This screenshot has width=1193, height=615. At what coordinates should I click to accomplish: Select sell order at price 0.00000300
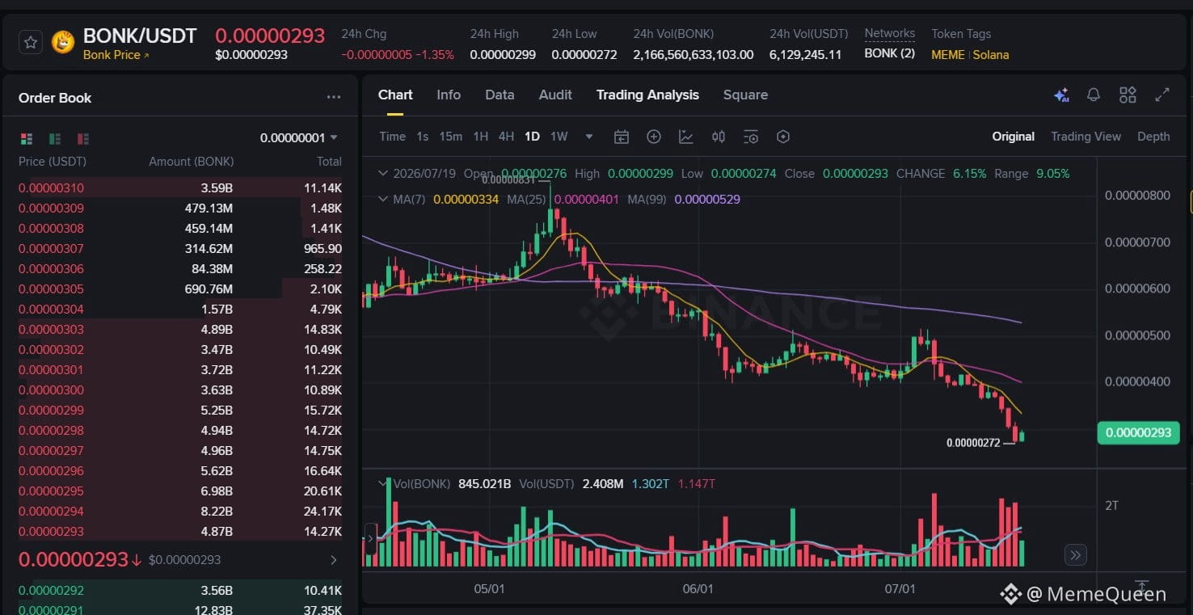[180, 390]
